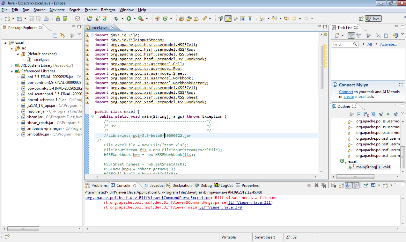This screenshot has width=406, height=242.
Task: Click Remove All Terminated Launches icon
Action: click(324, 185)
